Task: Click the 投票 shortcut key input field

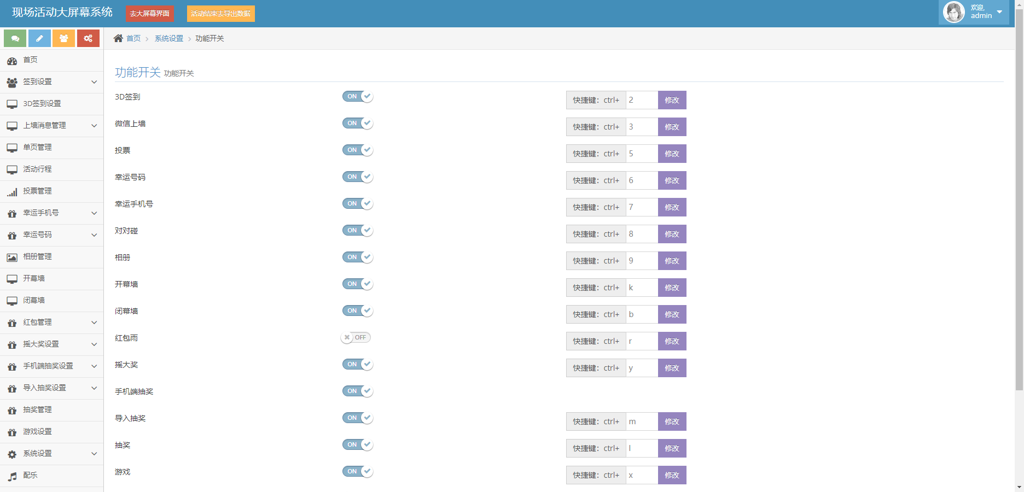Action: [642, 154]
